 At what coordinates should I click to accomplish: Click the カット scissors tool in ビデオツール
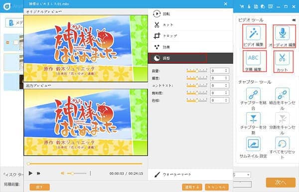coord(283,61)
